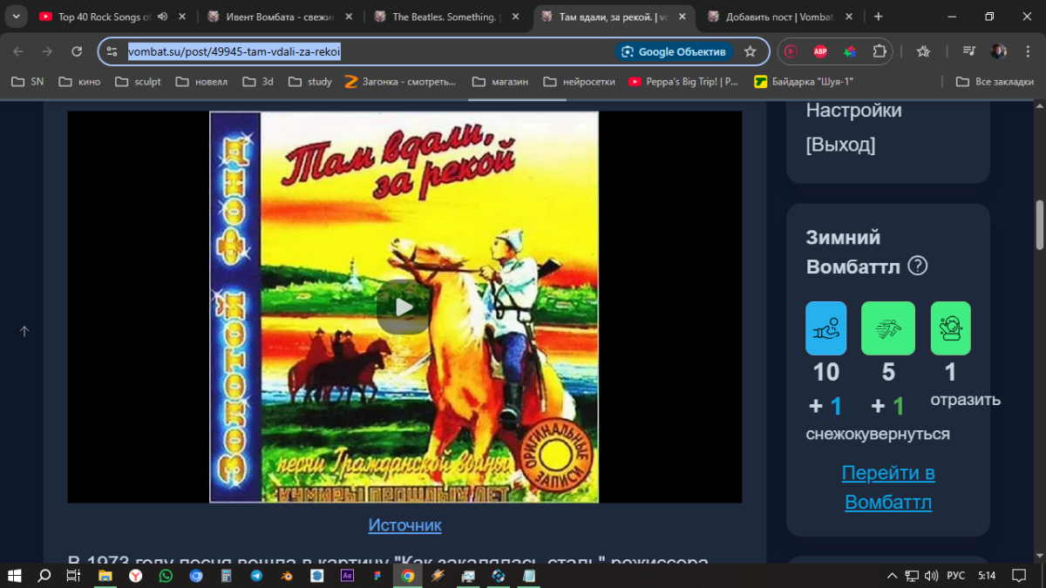Close the Добавить пост tab

851,17
